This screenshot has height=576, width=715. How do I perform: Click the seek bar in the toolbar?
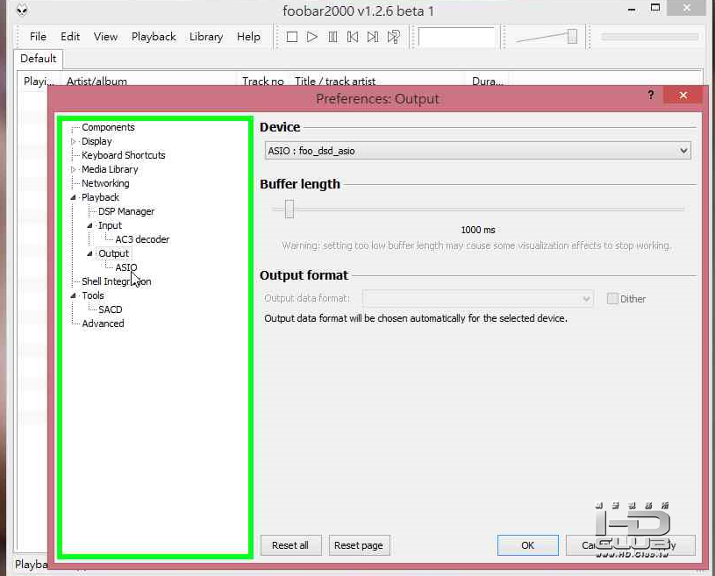[x=649, y=37]
